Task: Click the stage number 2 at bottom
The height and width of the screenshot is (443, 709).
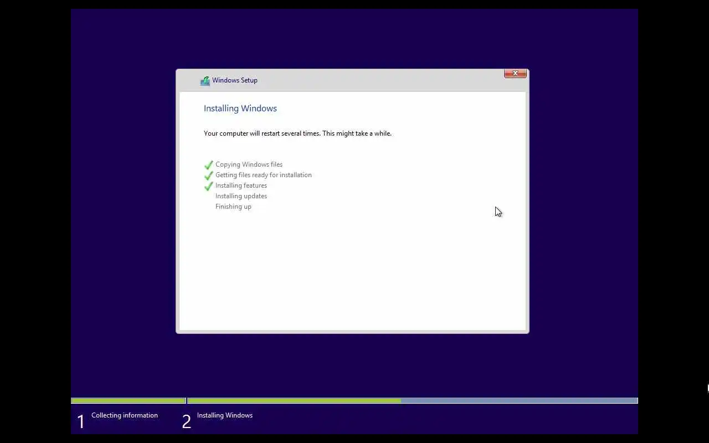Action: 187,422
